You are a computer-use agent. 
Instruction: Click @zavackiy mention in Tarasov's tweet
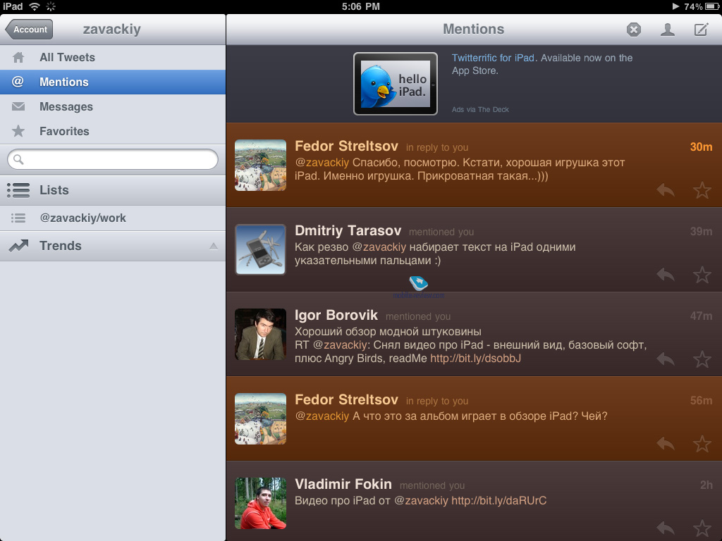click(x=379, y=247)
